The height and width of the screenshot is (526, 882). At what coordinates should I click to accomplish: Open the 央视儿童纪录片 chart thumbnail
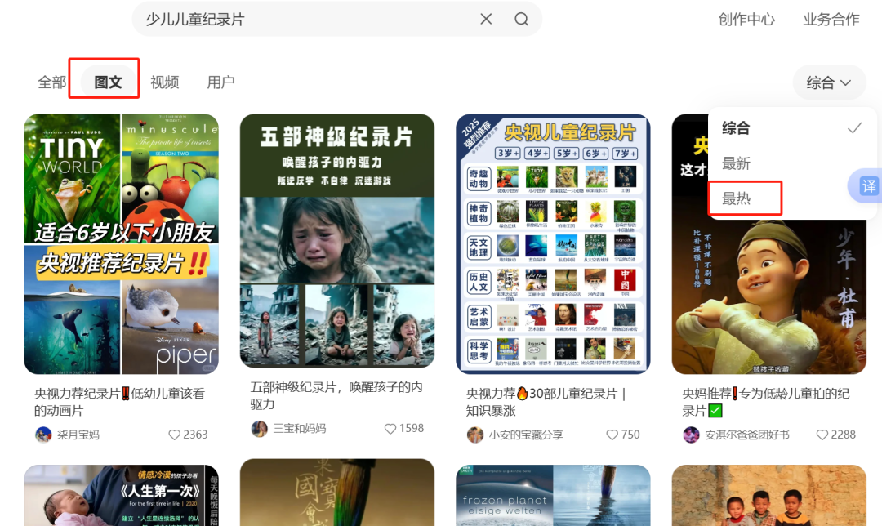click(553, 244)
